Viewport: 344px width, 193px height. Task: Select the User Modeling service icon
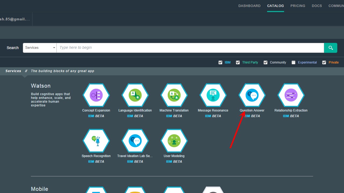174,141
